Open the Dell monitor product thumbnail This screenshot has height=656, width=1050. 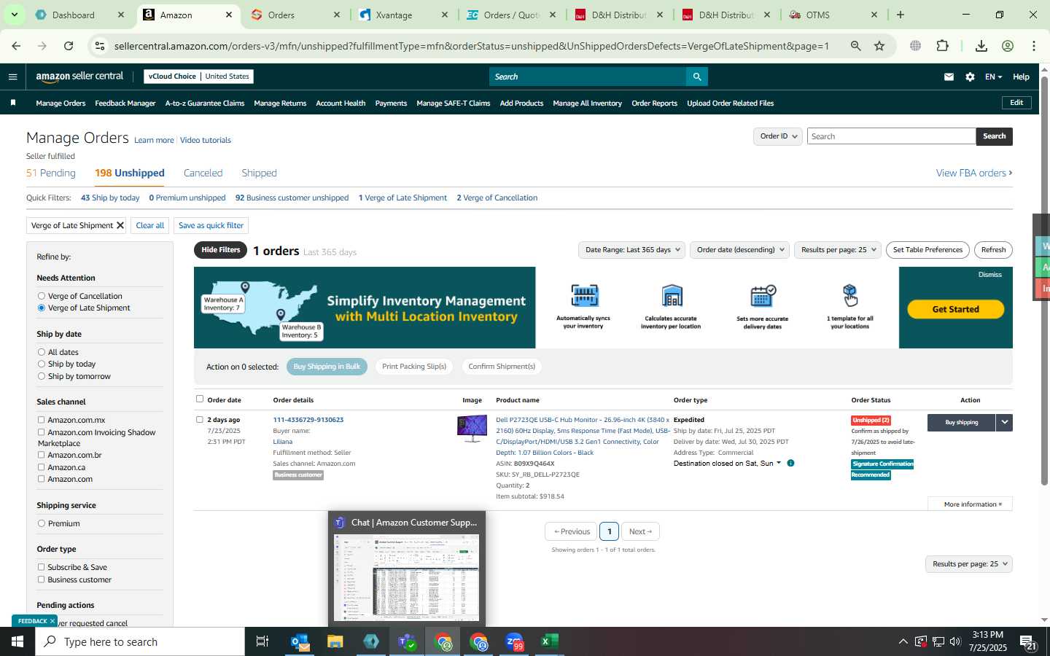pos(472,428)
